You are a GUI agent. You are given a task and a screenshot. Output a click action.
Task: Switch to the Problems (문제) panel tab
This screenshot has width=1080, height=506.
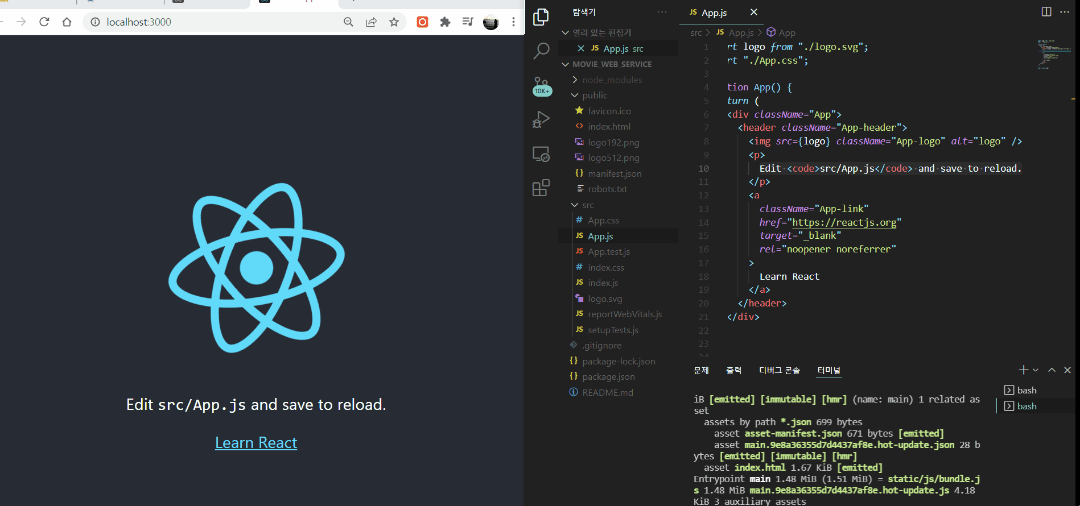[x=701, y=370]
